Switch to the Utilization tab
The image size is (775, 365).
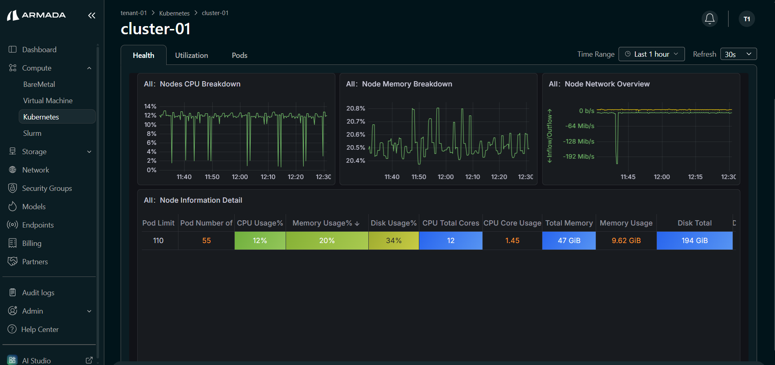pyautogui.click(x=192, y=55)
